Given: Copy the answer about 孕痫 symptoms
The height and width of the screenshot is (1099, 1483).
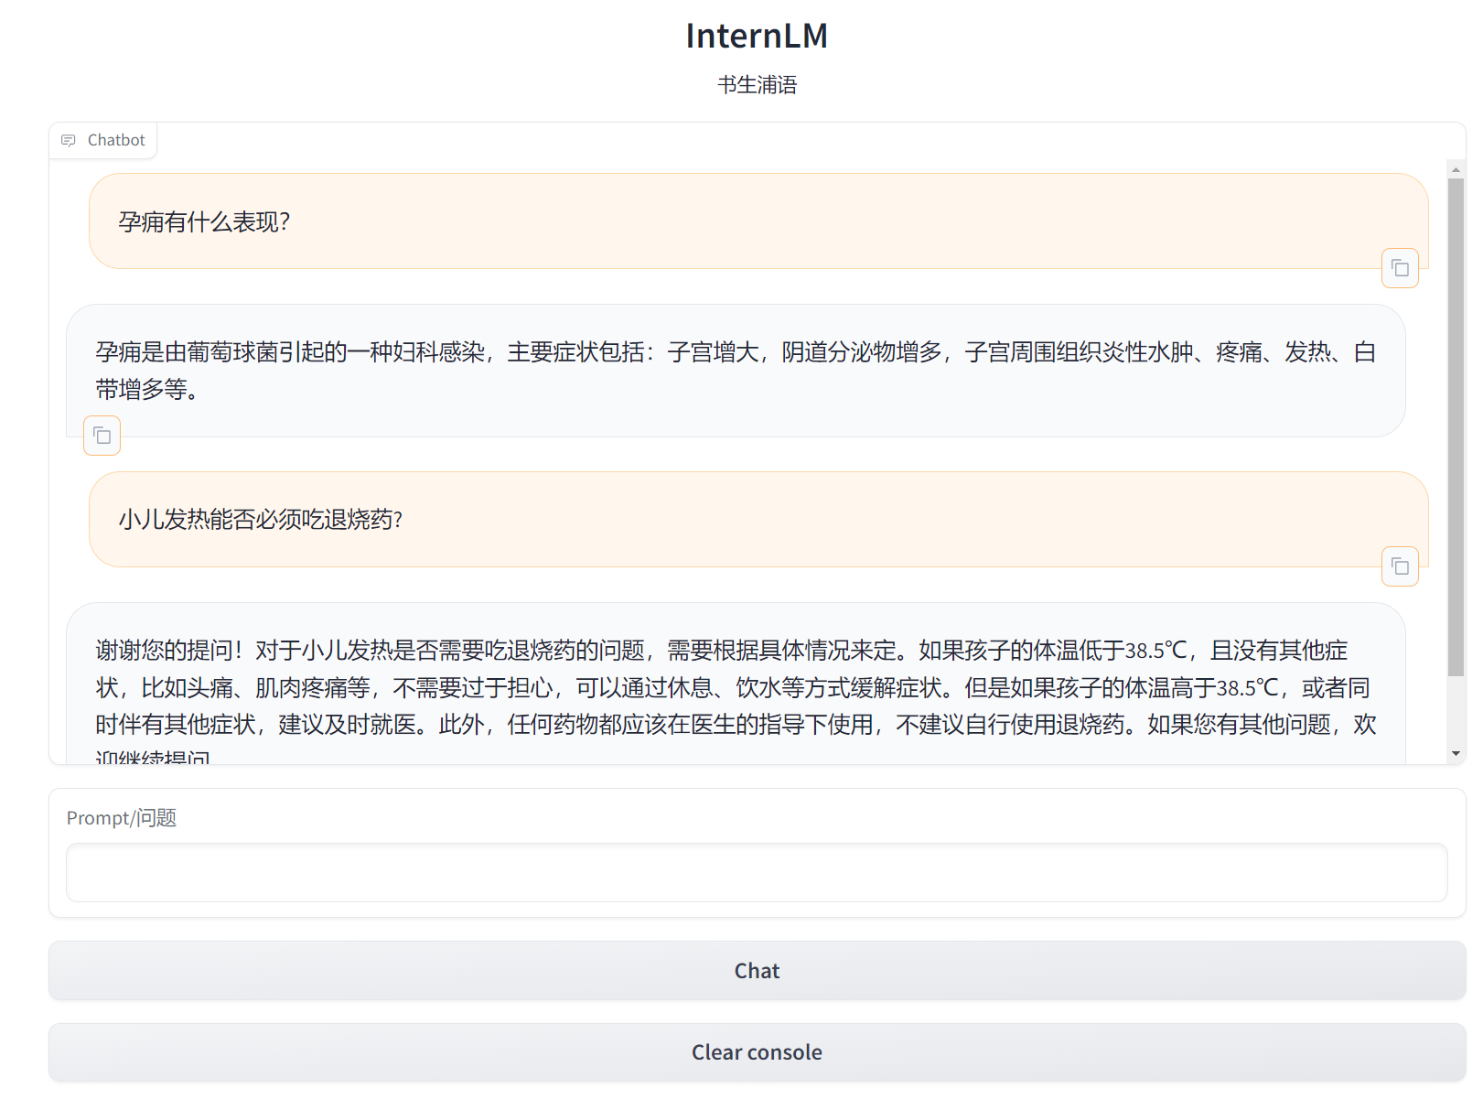Looking at the screenshot, I should point(102,436).
